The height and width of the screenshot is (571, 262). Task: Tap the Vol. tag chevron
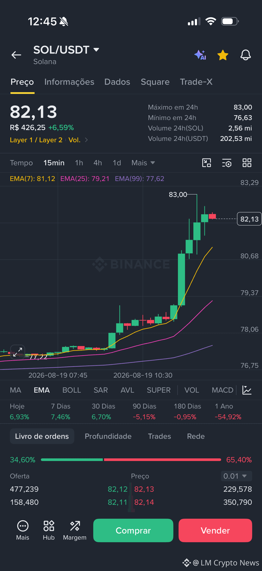(x=86, y=140)
